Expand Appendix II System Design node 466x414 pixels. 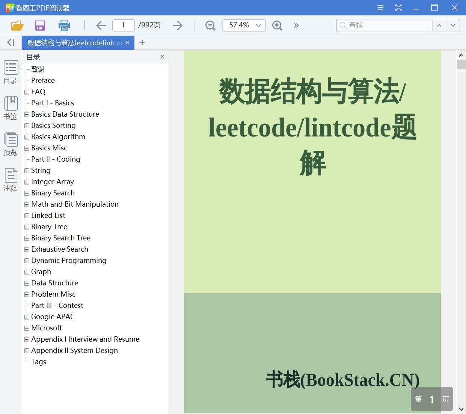pyautogui.click(x=27, y=351)
